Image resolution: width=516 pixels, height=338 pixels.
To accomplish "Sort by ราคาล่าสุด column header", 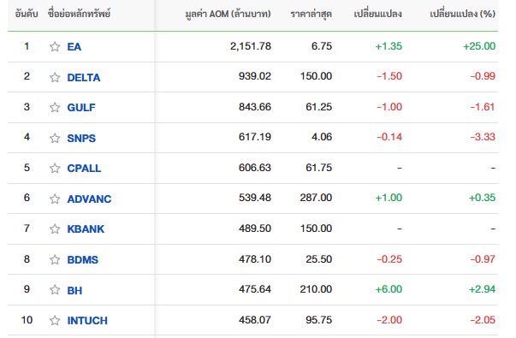I will [311, 15].
